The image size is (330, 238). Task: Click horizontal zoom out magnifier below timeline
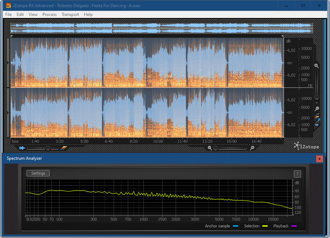click(210, 148)
